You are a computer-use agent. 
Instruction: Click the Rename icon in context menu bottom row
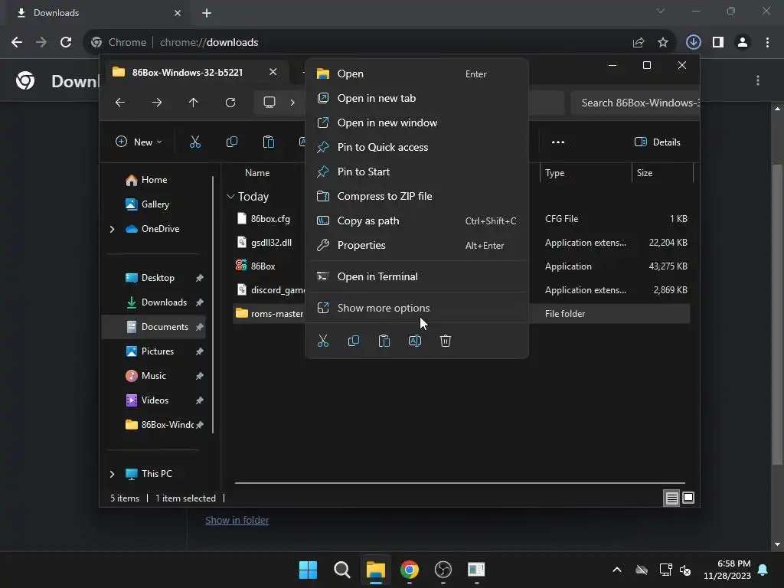tap(415, 341)
